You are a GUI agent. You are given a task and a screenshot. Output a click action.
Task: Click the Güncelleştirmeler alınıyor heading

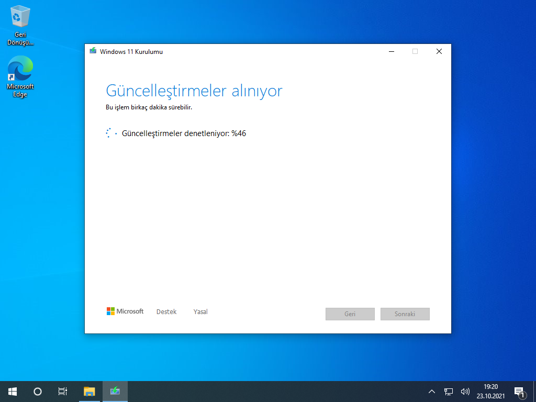[x=194, y=91]
